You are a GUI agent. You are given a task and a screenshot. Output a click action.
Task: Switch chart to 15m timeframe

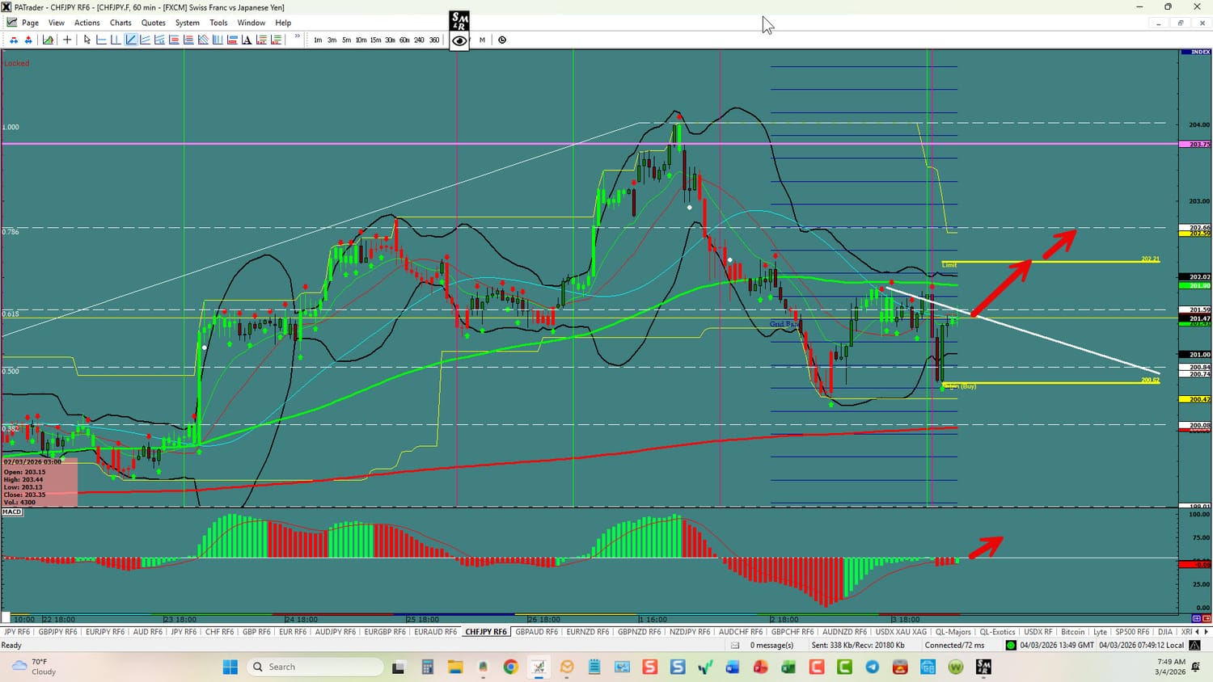click(375, 40)
